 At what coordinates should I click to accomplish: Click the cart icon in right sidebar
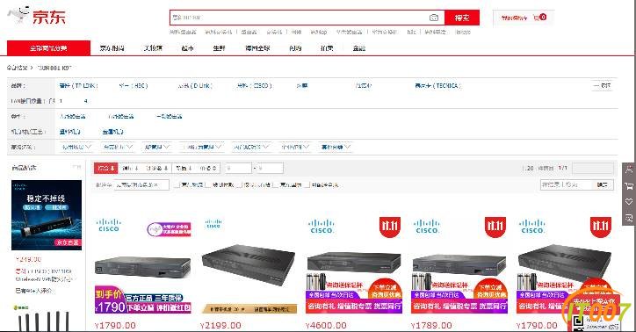tap(629, 185)
